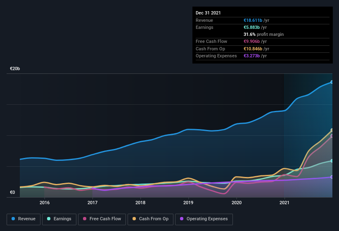Click the 31.6% profit margin text
339x231 pixels.
pos(263,34)
